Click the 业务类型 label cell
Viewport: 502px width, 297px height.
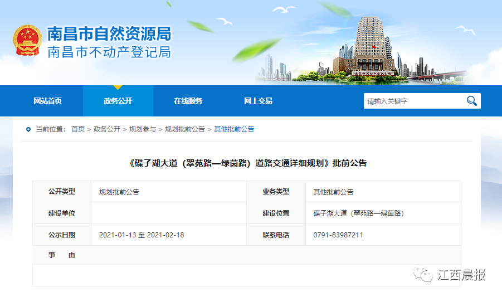pyautogui.click(x=276, y=191)
